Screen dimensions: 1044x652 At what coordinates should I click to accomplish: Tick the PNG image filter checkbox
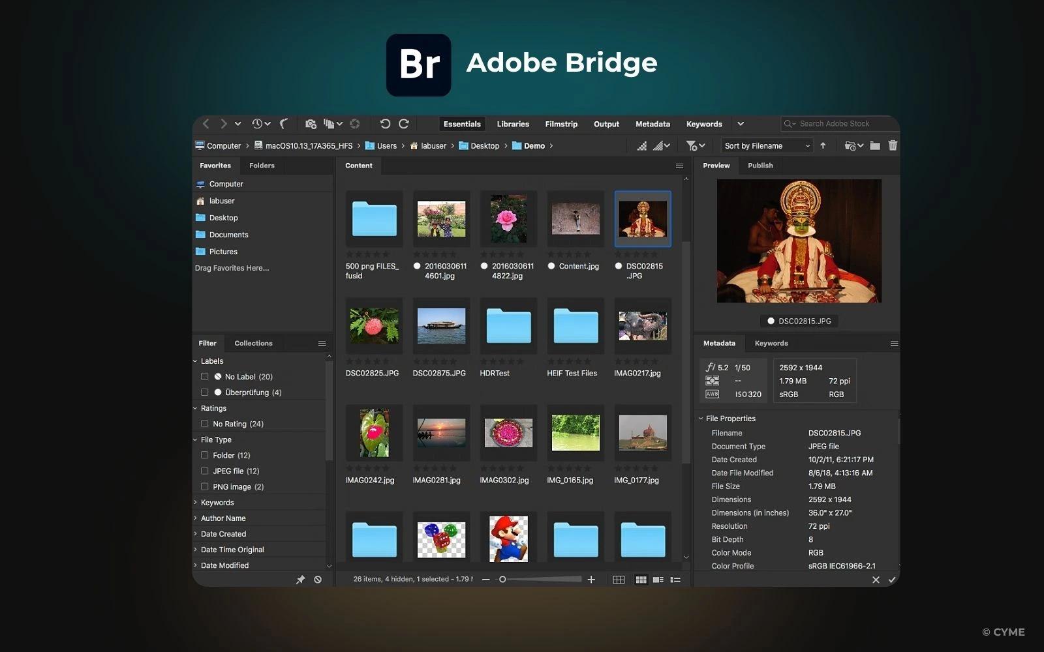(205, 487)
